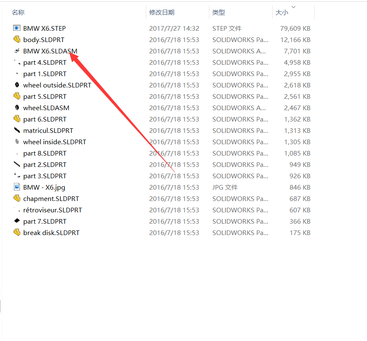The height and width of the screenshot is (341, 367).
Task: Click the part 6.SLDPRT part icon
Action: (x=17, y=119)
